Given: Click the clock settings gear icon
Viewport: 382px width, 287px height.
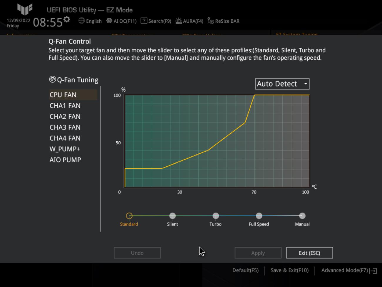Looking at the screenshot, I should [67, 19].
